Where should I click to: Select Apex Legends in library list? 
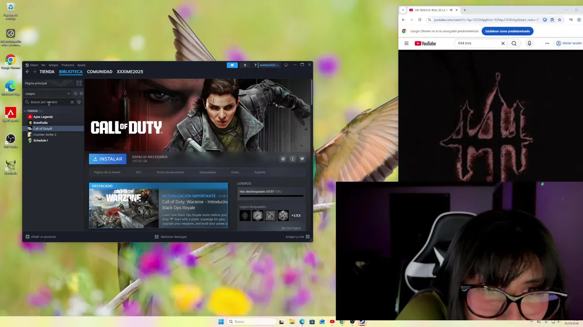click(43, 117)
